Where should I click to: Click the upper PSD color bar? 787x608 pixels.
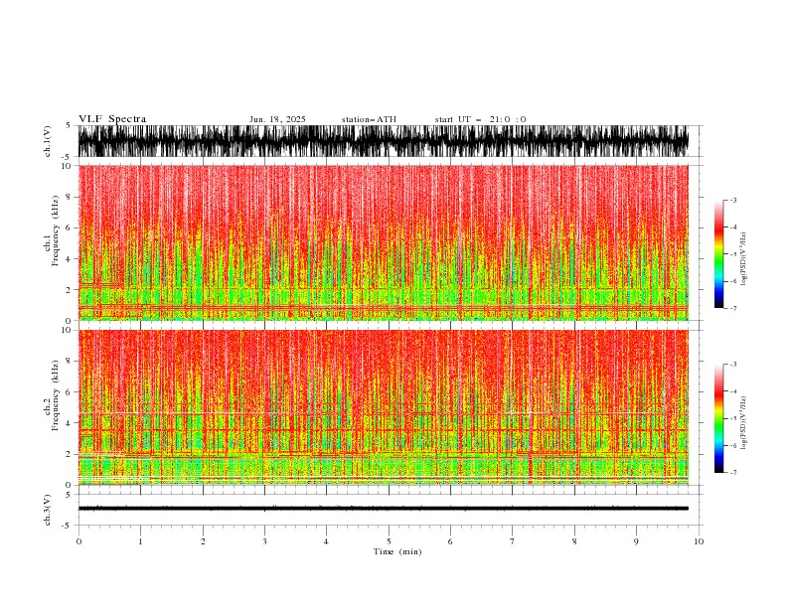718,254
